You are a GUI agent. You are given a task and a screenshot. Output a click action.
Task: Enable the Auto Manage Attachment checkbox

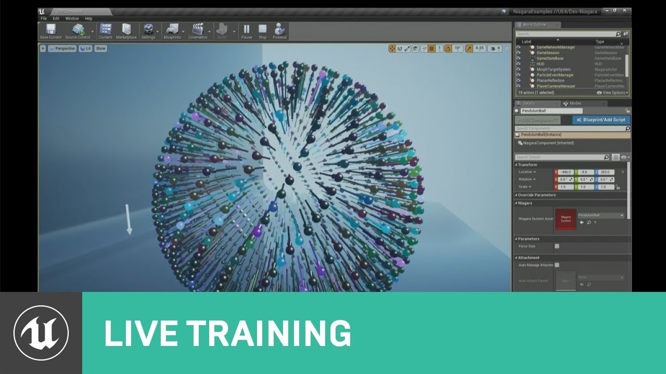557,265
